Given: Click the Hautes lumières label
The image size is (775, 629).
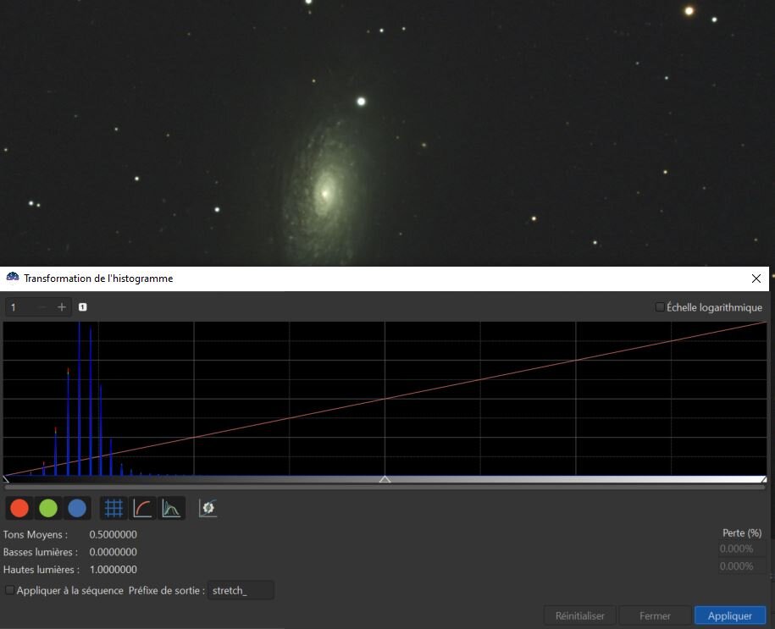Looking at the screenshot, I should tap(41, 569).
